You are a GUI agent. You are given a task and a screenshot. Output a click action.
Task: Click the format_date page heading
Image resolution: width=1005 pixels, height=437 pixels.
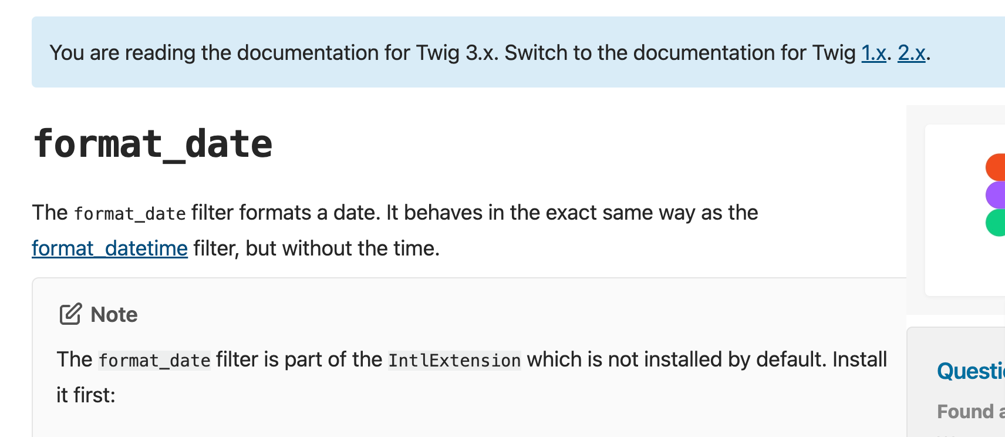click(153, 144)
